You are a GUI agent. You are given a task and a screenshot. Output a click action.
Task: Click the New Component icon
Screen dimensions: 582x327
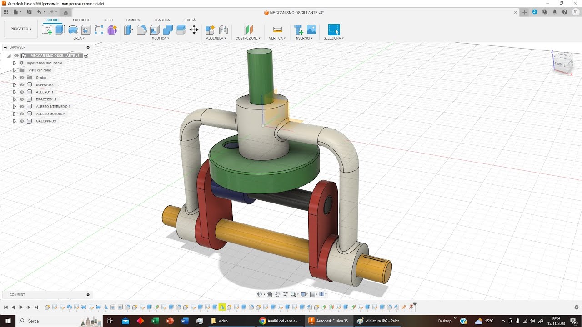[210, 30]
